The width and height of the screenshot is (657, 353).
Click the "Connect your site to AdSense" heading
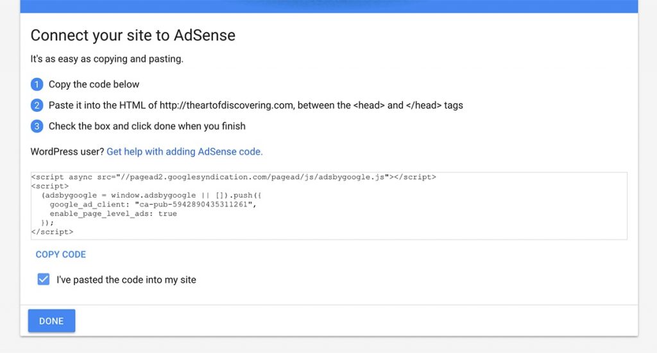(133, 35)
